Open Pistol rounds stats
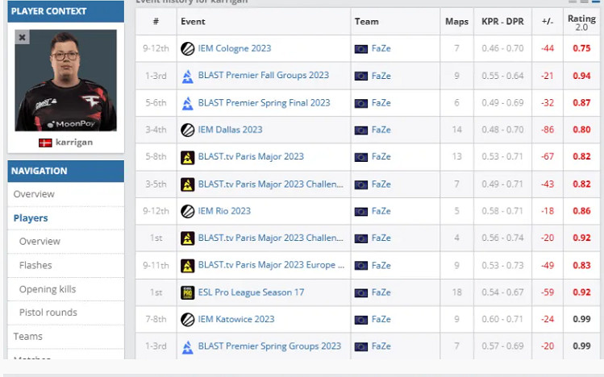The height and width of the screenshot is (377, 604). (x=48, y=313)
